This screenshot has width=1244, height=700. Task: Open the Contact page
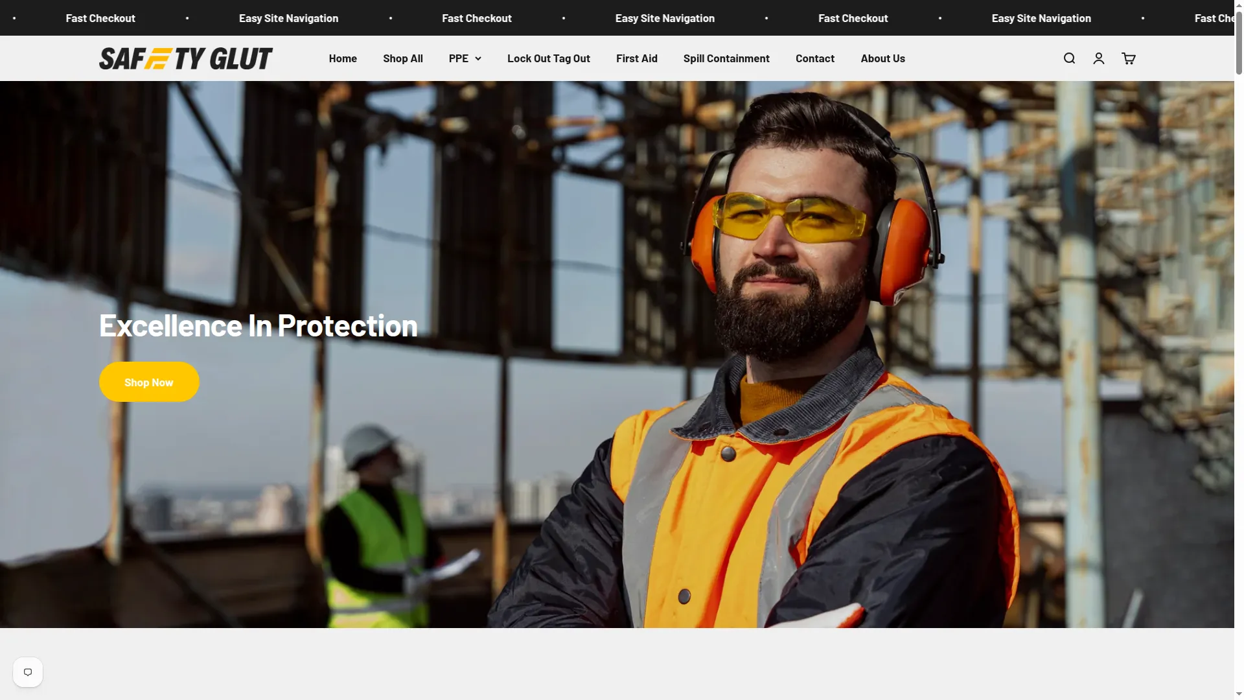tap(815, 58)
